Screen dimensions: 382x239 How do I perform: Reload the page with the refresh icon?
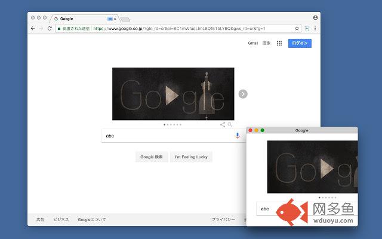click(x=50, y=29)
